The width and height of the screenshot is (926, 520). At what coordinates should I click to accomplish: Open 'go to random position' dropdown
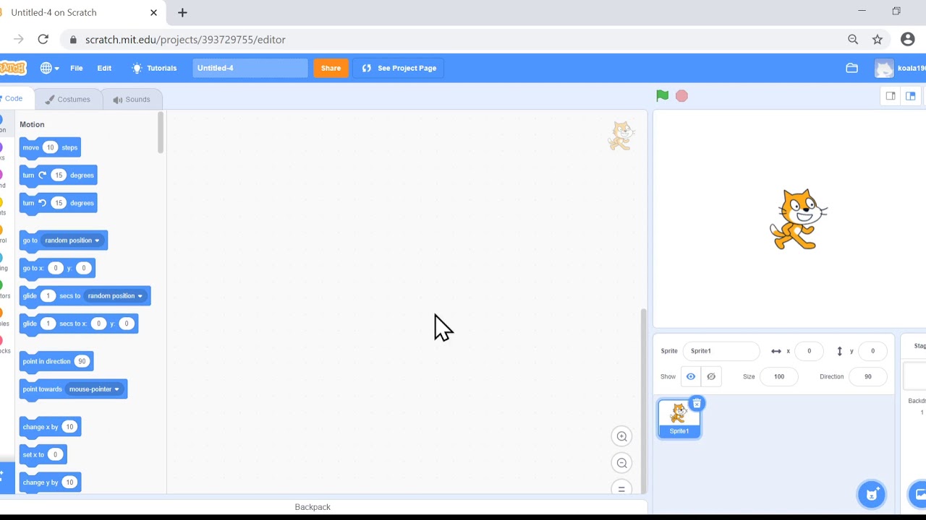[72, 240]
